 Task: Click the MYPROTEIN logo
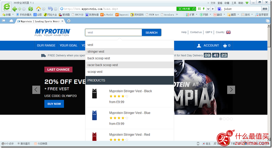52,32
